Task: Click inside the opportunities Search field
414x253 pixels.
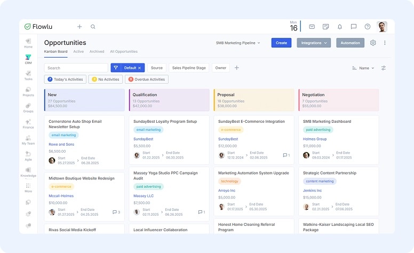Action: 76,68
